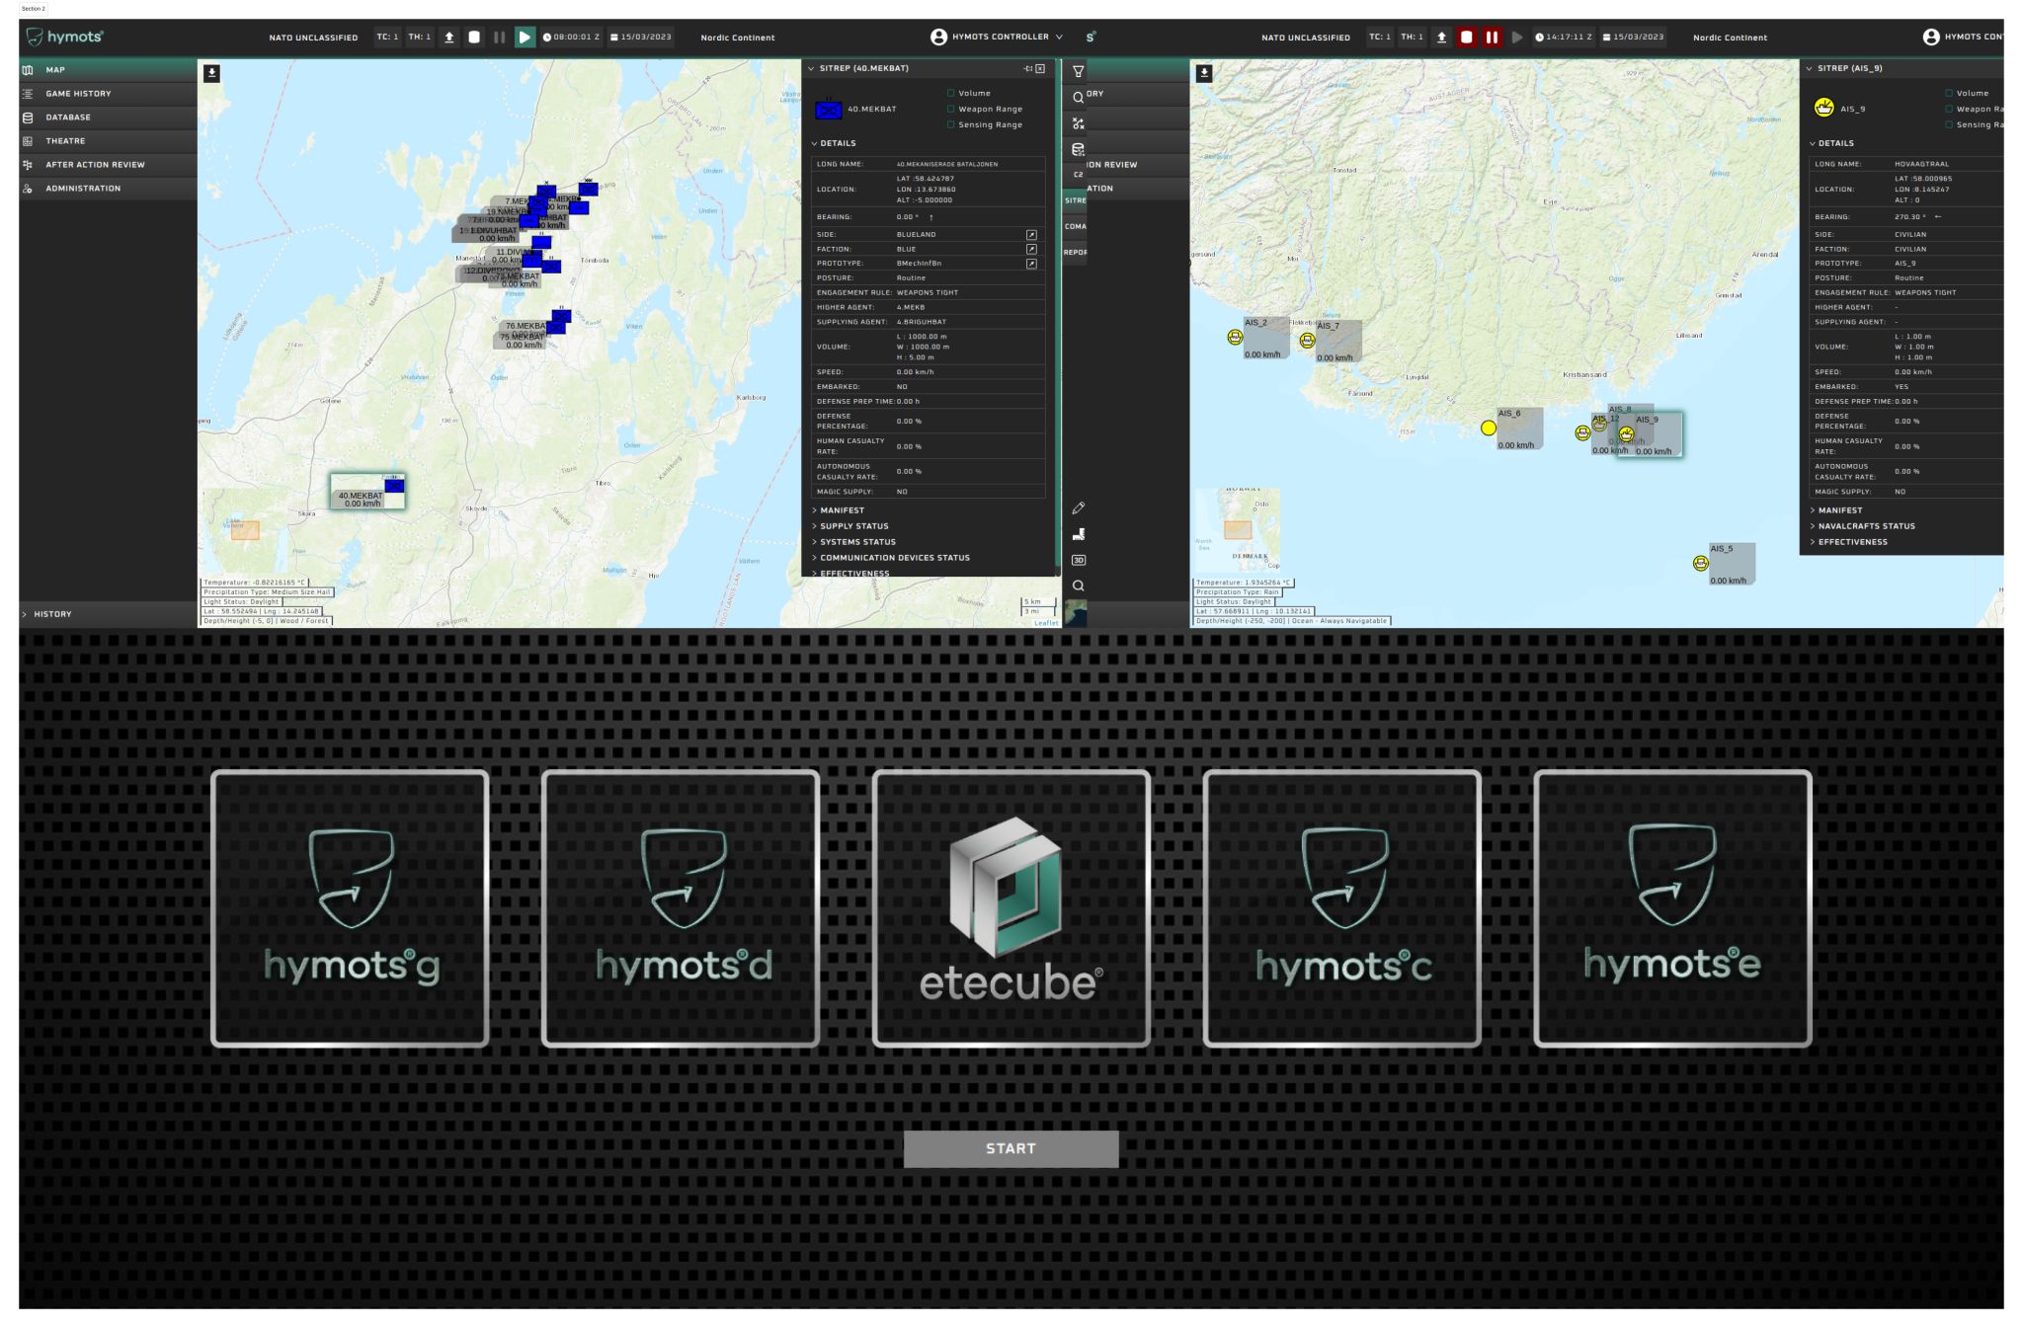Enable Weapon Range checkbox in 40.MEKBAT SITREP
Viewport: 2023px width, 1328px height.
coord(951,110)
